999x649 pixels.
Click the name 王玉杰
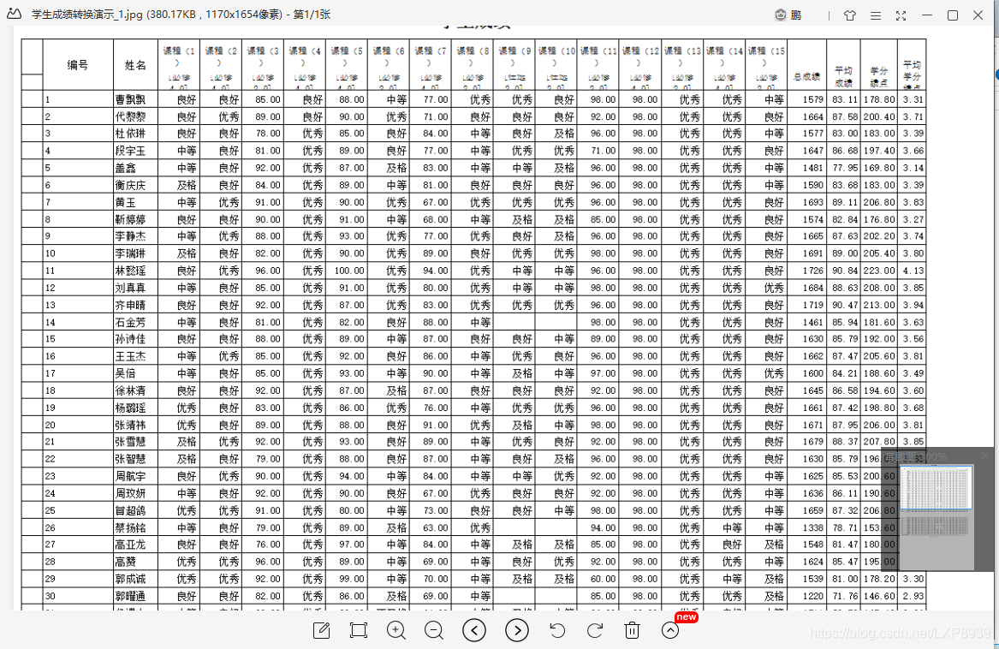(x=131, y=355)
